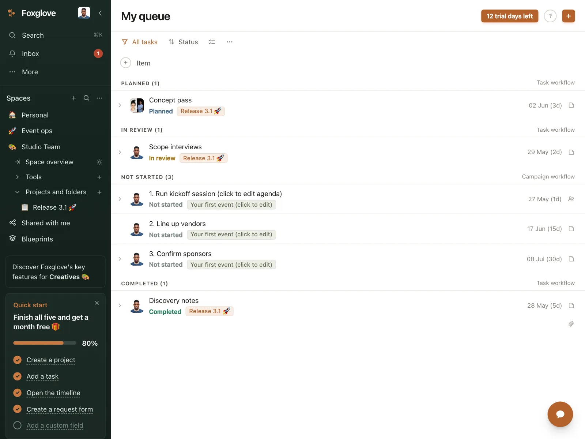Open the Line up vendors note icon
The width and height of the screenshot is (585, 439).
[x=571, y=229]
